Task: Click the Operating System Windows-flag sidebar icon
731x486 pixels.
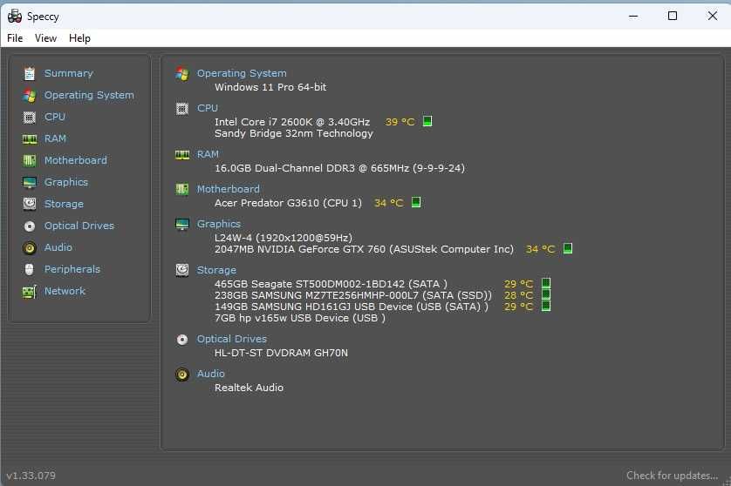Action: tap(30, 96)
